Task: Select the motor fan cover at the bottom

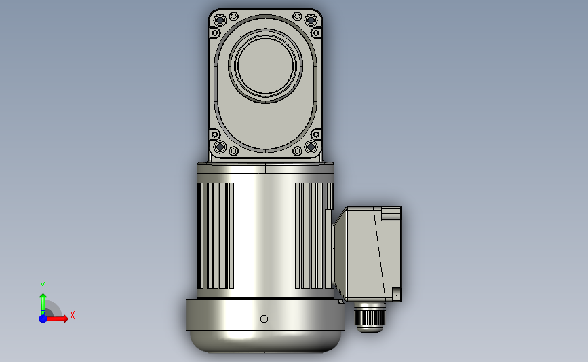Action: click(265, 325)
